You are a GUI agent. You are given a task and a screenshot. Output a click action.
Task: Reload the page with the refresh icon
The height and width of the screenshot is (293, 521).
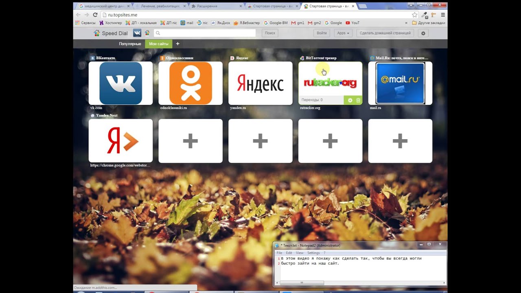[x=95, y=15]
